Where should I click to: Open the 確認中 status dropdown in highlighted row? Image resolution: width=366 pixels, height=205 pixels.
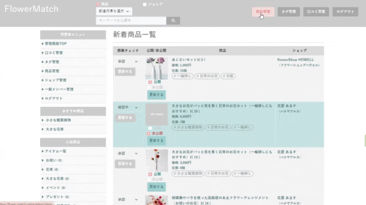point(128,108)
